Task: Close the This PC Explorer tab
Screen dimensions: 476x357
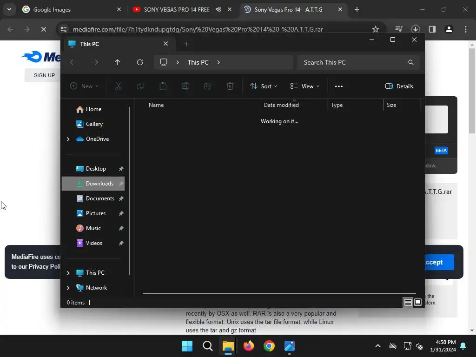Action: (x=166, y=44)
